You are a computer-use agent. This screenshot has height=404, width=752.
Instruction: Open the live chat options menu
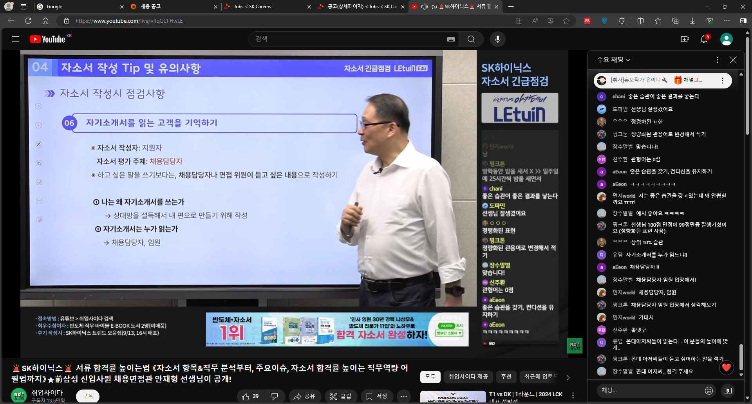pyautogui.click(x=718, y=60)
